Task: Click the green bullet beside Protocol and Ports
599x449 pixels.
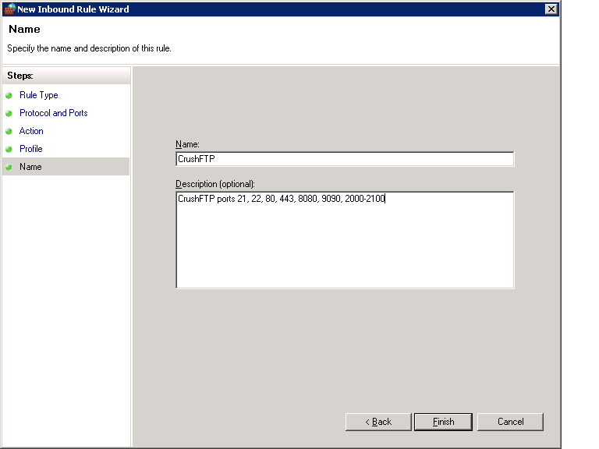Action: coord(9,113)
